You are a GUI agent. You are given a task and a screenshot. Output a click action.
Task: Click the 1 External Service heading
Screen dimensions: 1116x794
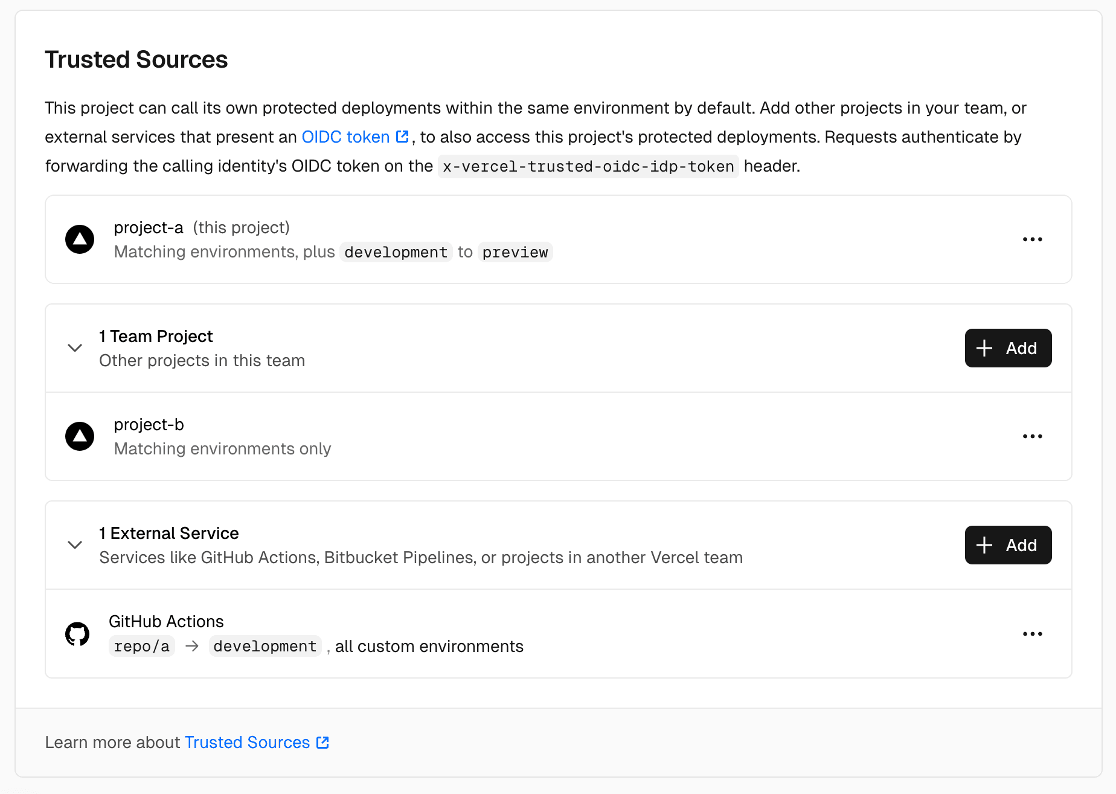[x=169, y=534]
